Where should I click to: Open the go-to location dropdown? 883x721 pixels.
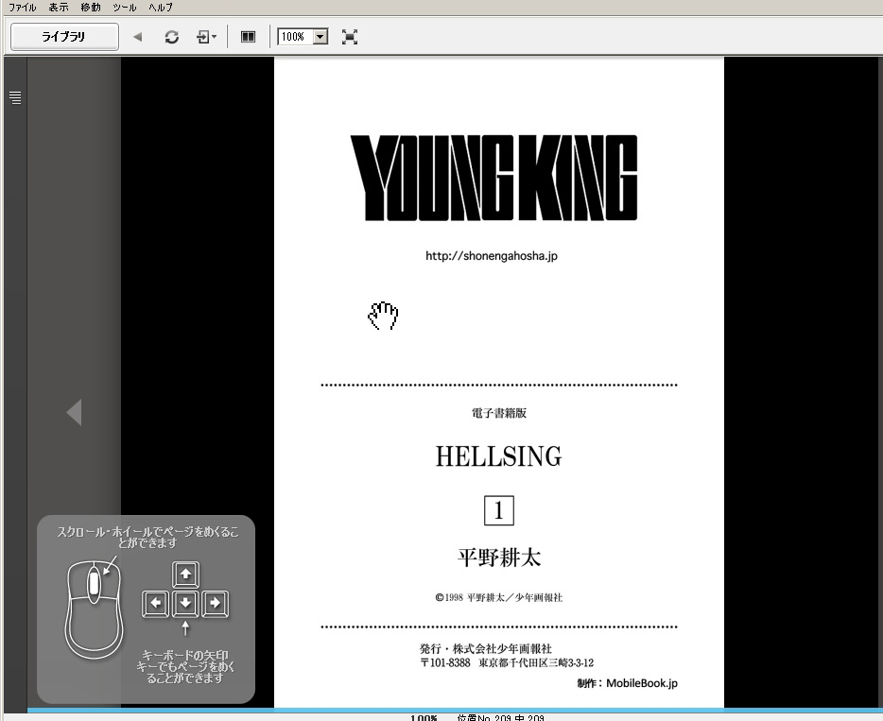click(206, 37)
